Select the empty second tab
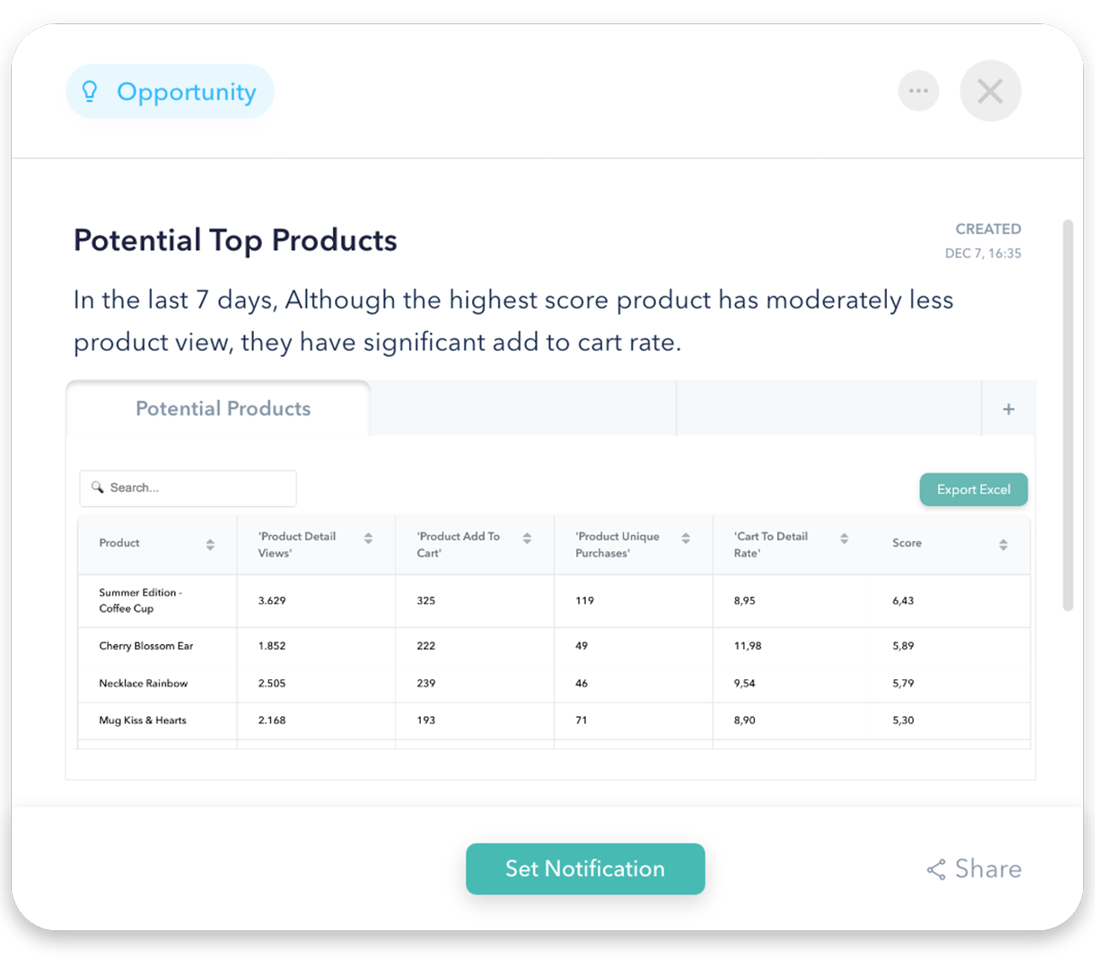This screenshot has width=1095, height=969. pyautogui.click(x=523, y=409)
